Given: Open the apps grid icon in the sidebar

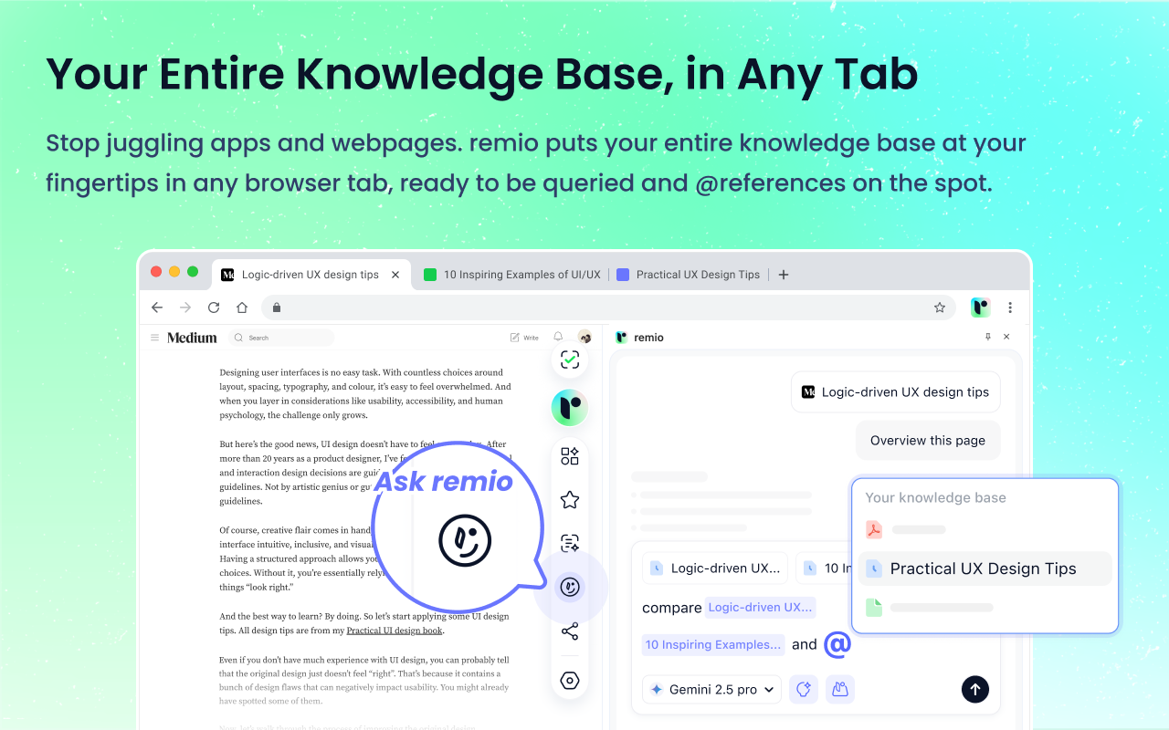Looking at the screenshot, I should pos(569,455).
